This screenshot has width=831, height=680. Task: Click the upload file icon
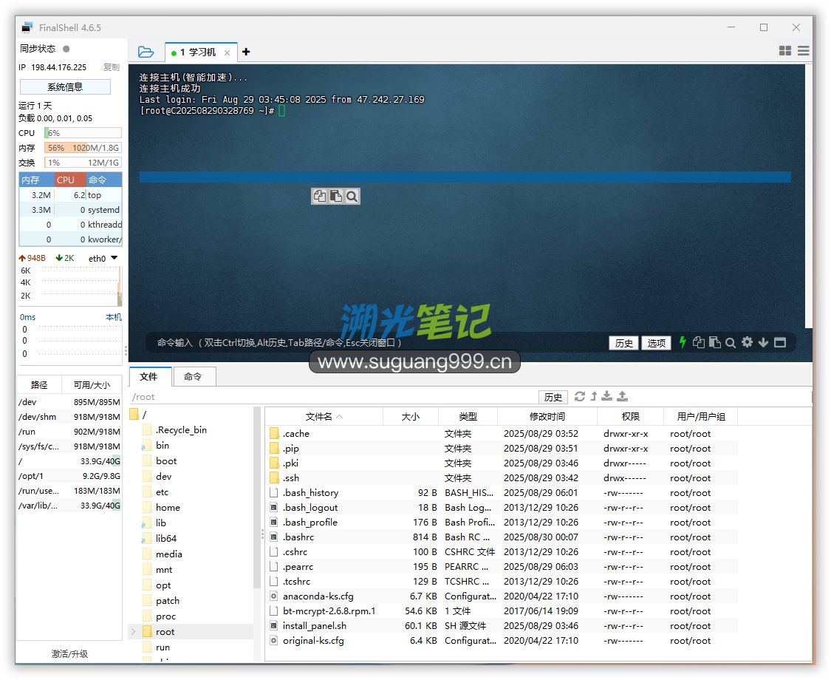(x=622, y=396)
